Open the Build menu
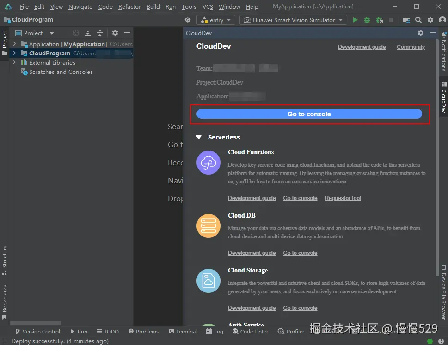 (x=153, y=6)
